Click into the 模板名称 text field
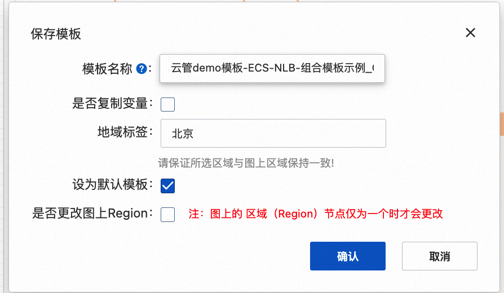 [x=272, y=68]
